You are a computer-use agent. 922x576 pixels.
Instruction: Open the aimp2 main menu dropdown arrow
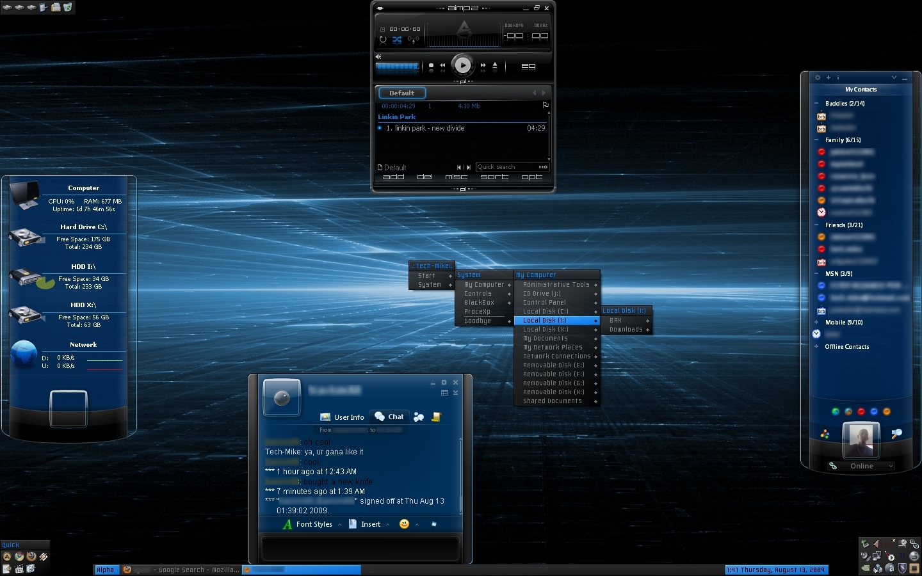coord(380,8)
